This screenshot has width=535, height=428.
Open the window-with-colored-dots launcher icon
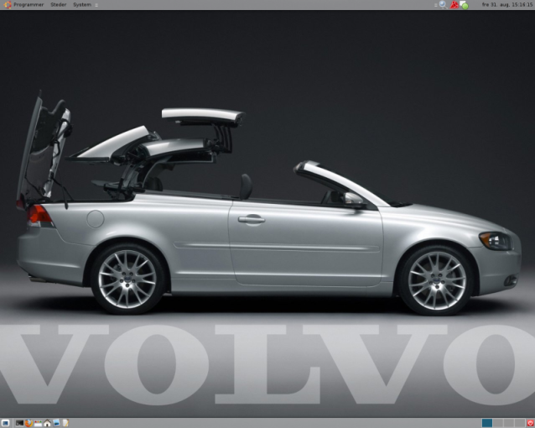coord(38,423)
